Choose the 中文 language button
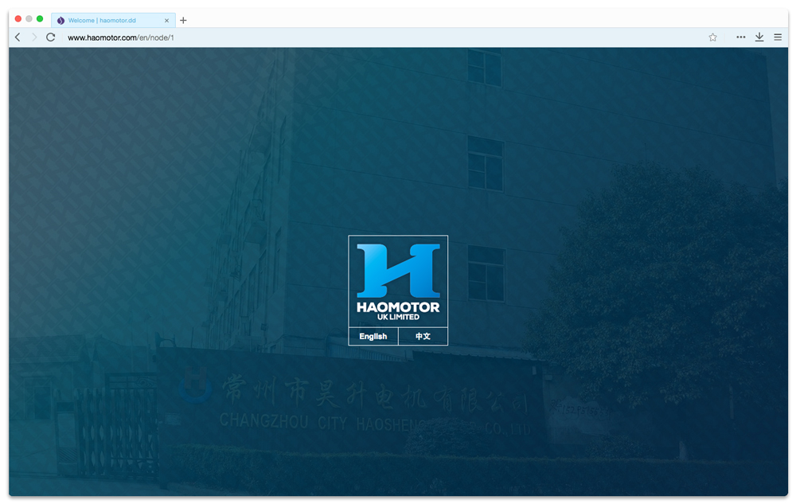This screenshot has height=504, width=796. click(x=423, y=336)
